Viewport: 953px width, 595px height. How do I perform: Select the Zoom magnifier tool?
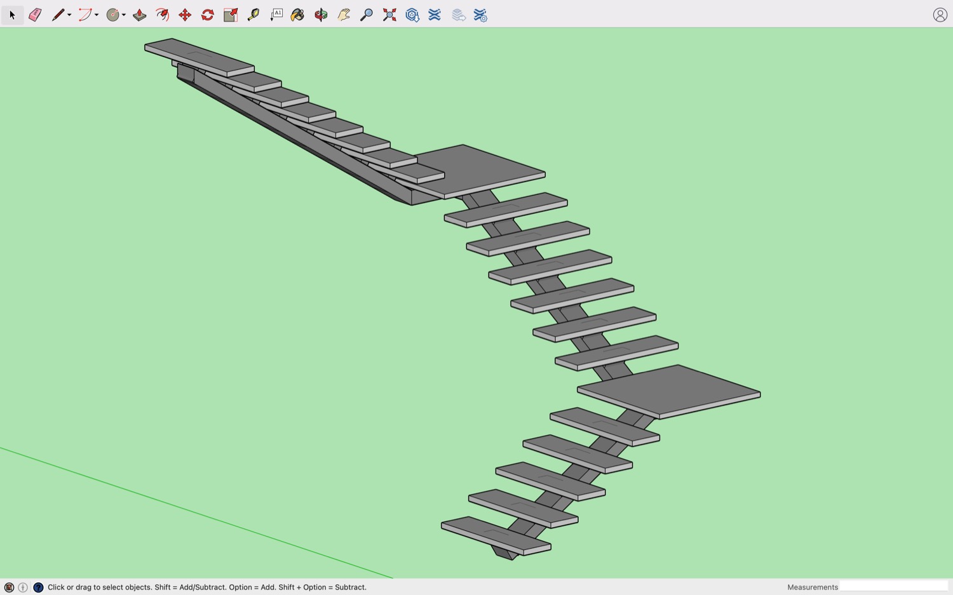367,15
